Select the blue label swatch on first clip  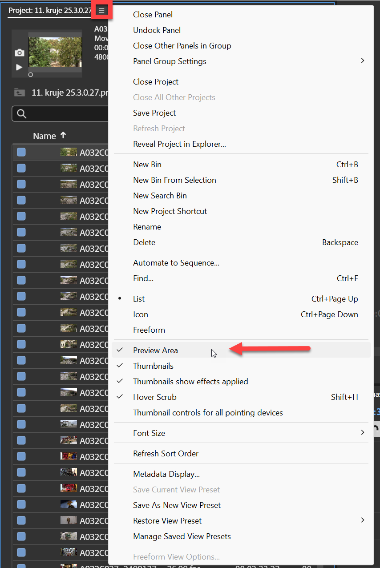21,152
